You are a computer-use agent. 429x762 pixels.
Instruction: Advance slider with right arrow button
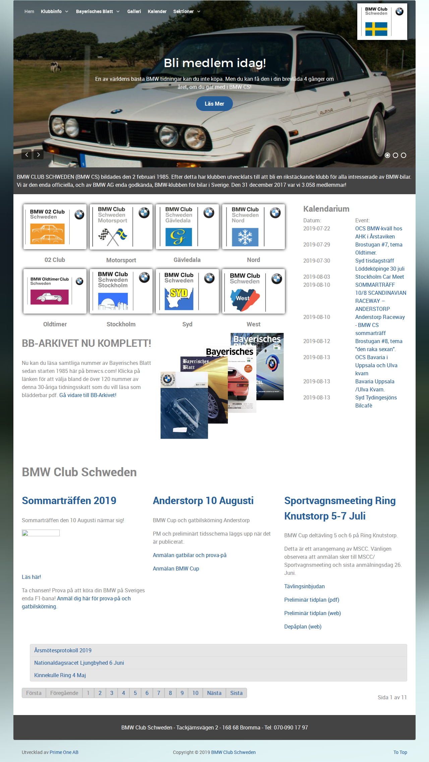click(39, 155)
